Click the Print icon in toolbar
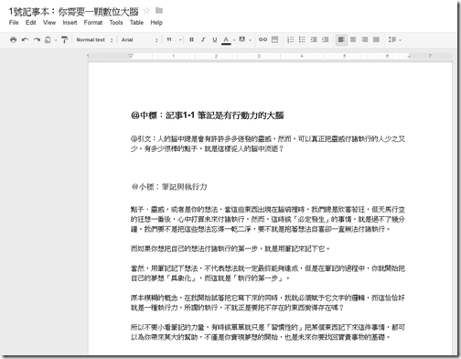 pyautogui.click(x=13, y=39)
